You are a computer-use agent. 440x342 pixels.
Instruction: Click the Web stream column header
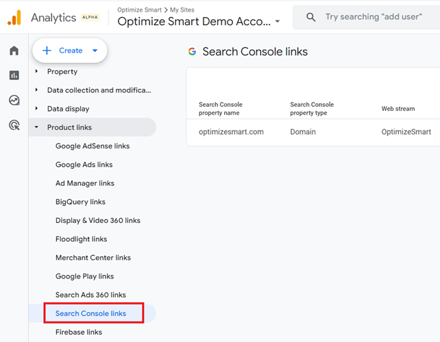[x=398, y=109]
